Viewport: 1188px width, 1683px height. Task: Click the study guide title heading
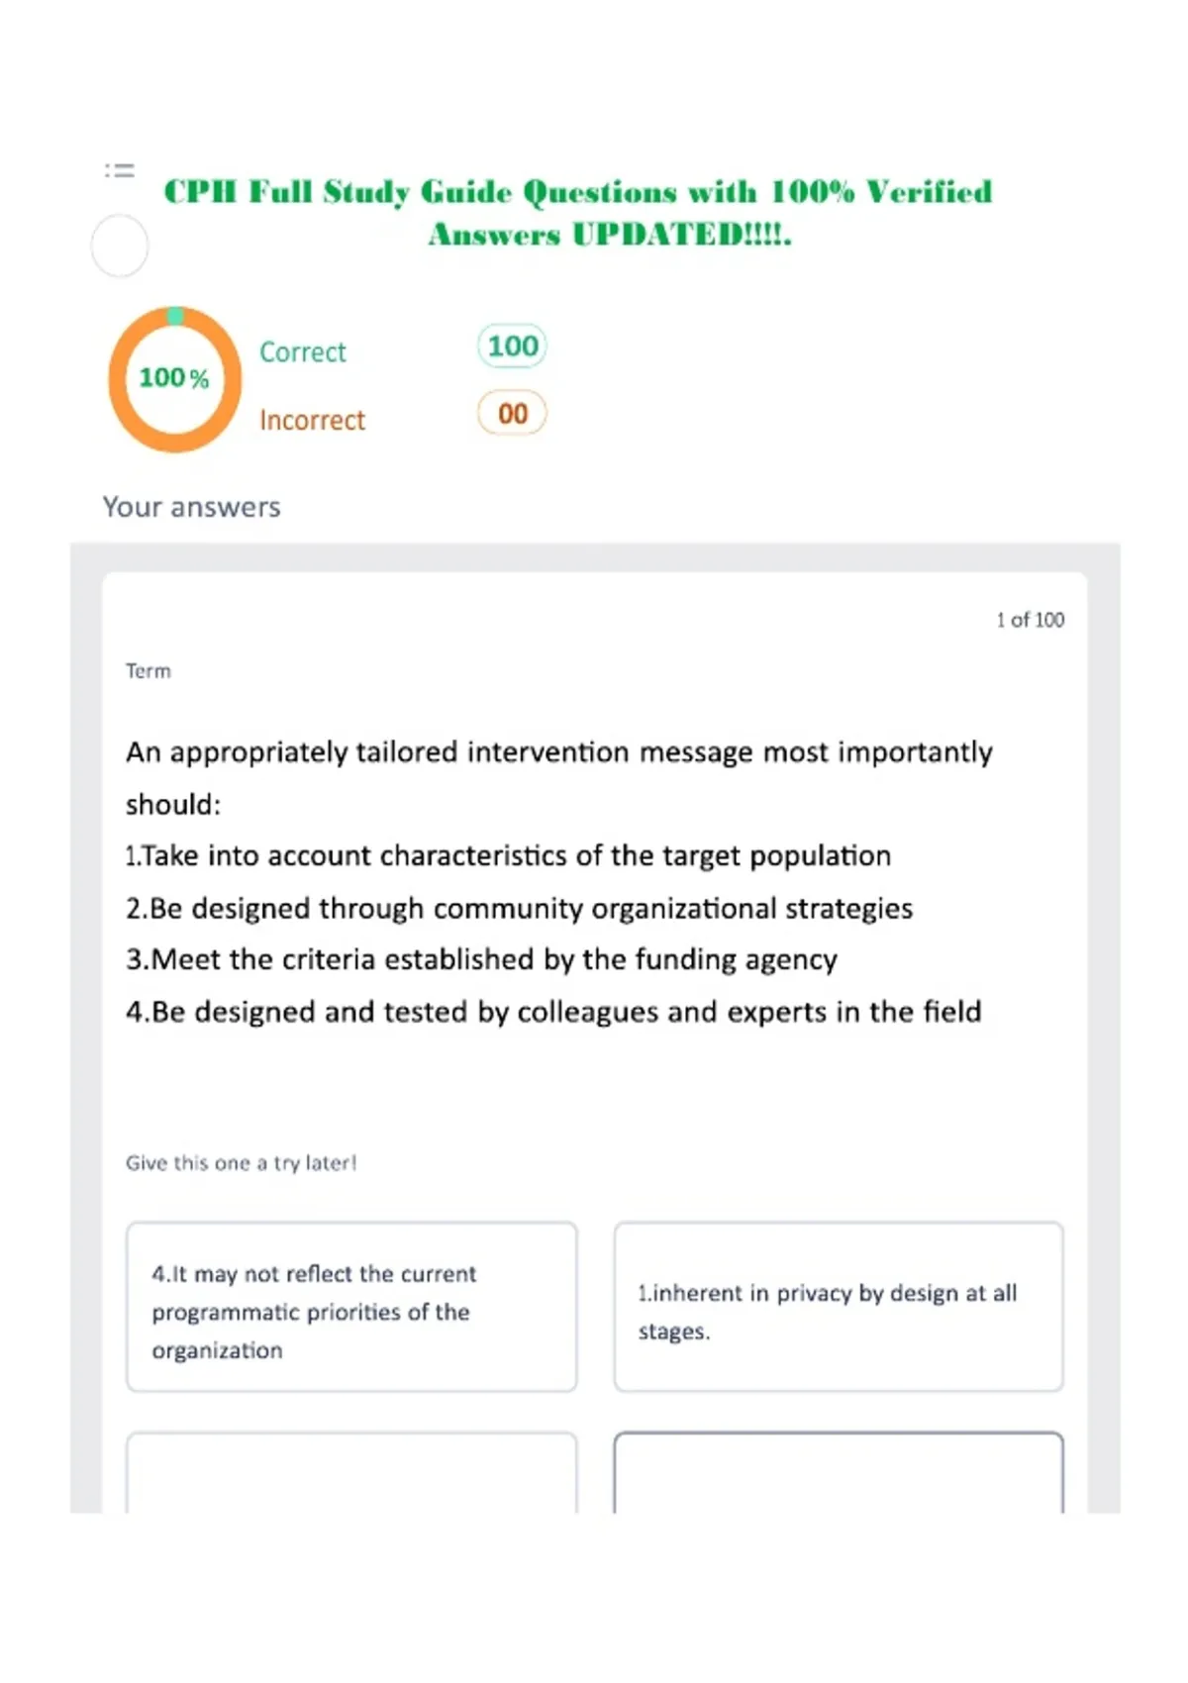[578, 212]
